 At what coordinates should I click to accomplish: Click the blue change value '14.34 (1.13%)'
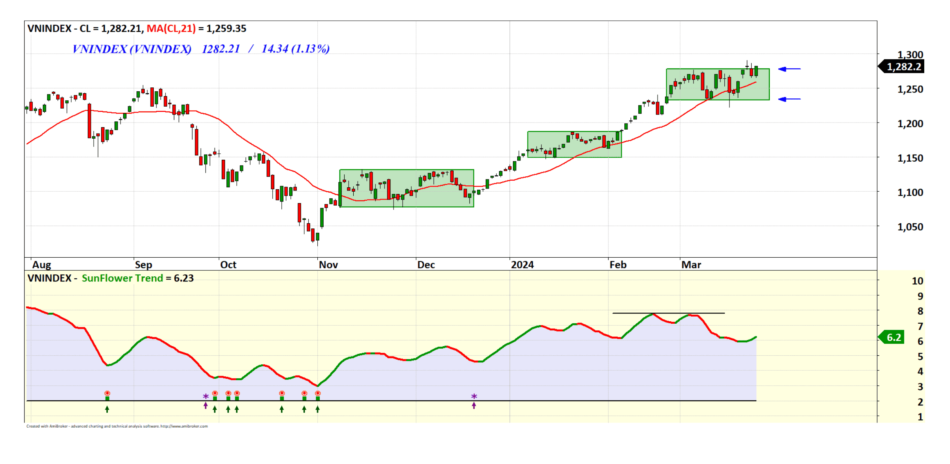(x=296, y=49)
